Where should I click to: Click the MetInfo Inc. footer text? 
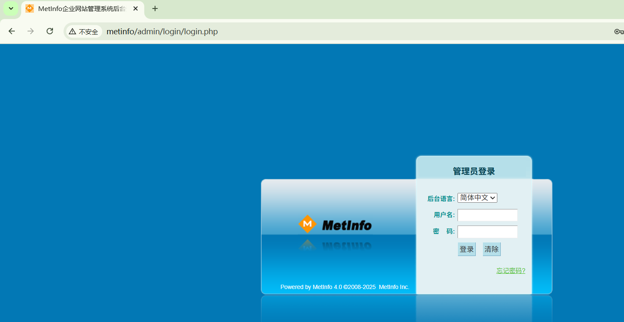click(x=394, y=287)
